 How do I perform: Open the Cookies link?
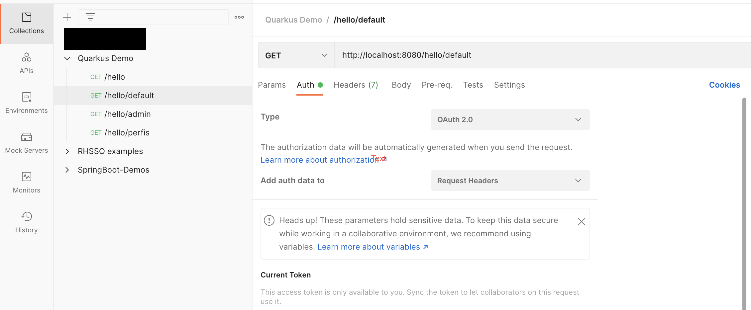[x=724, y=85]
